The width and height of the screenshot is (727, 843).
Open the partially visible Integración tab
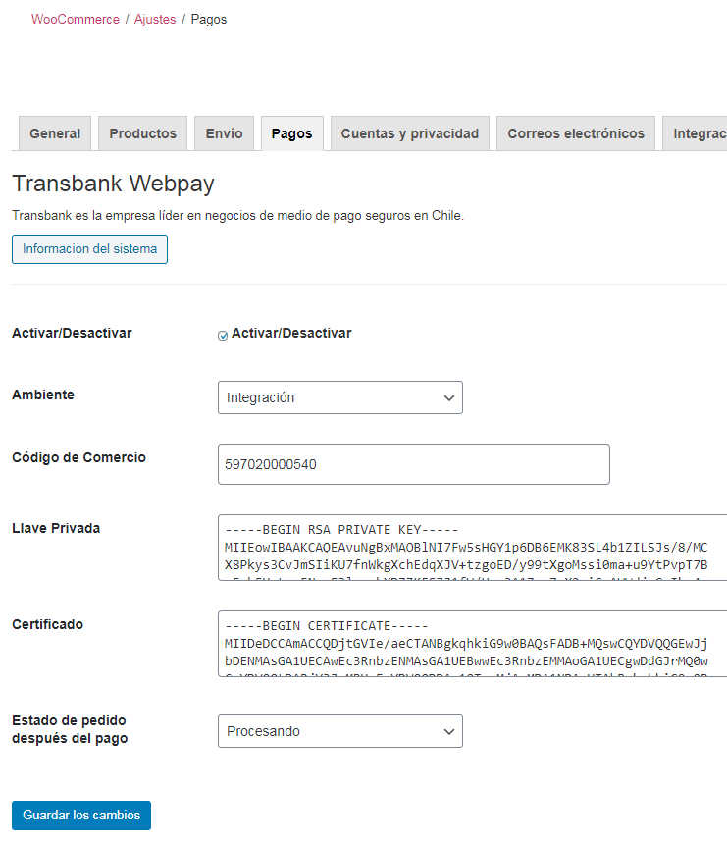tap(698, 133)
